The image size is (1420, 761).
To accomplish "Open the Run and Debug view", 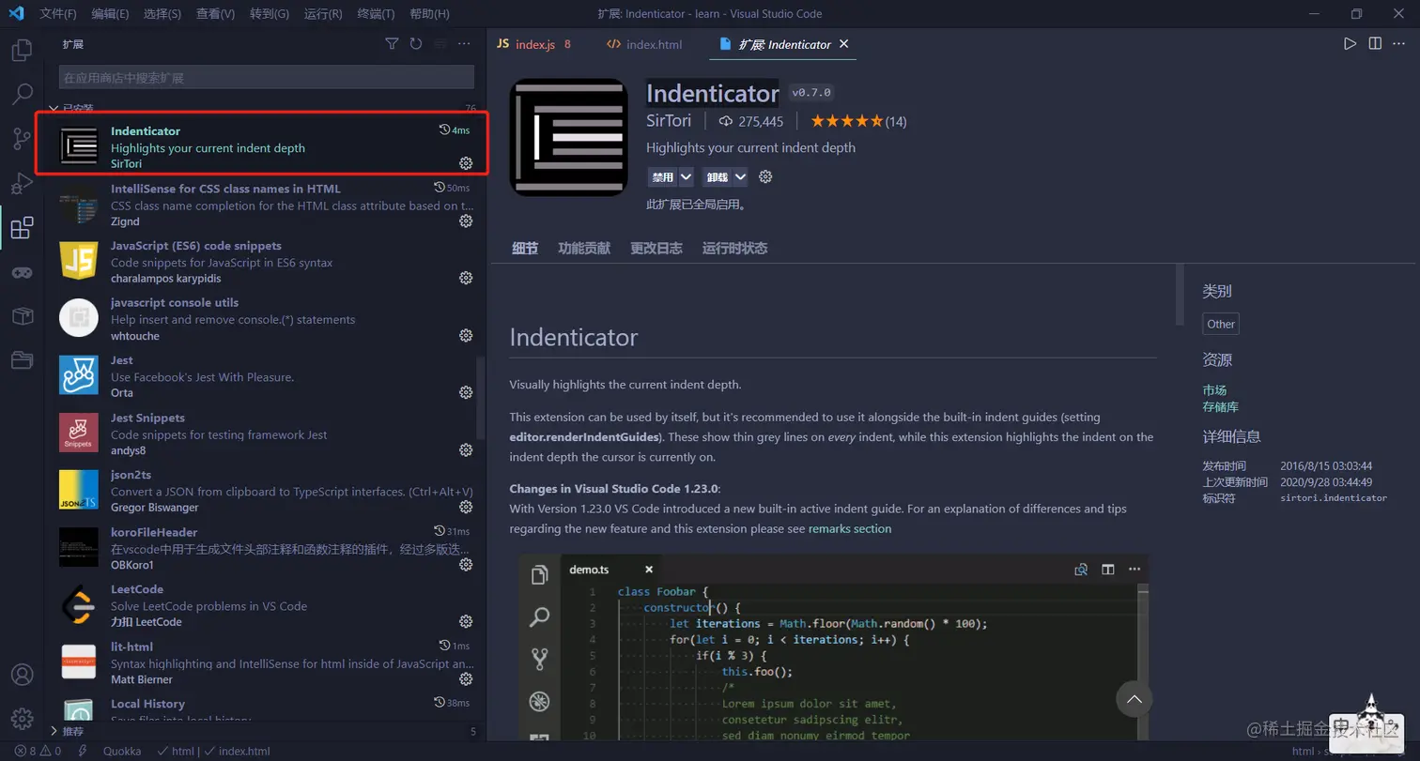I will [x=22, y=183].
